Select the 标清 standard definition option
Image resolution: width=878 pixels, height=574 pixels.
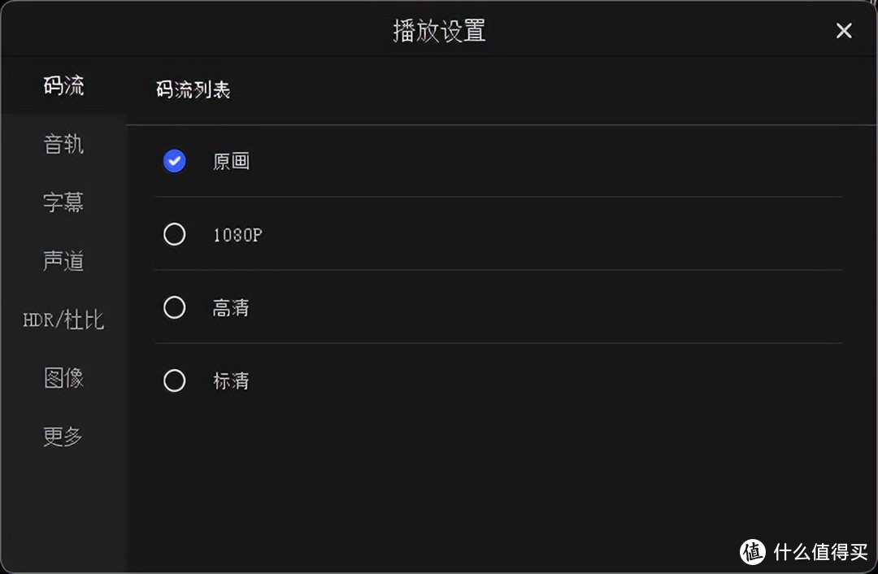(x=231, y=380)
